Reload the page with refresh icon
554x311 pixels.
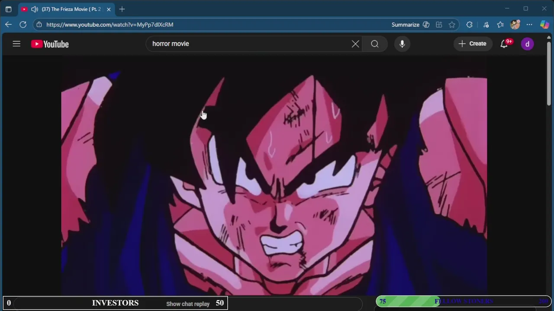coord(23,25)
